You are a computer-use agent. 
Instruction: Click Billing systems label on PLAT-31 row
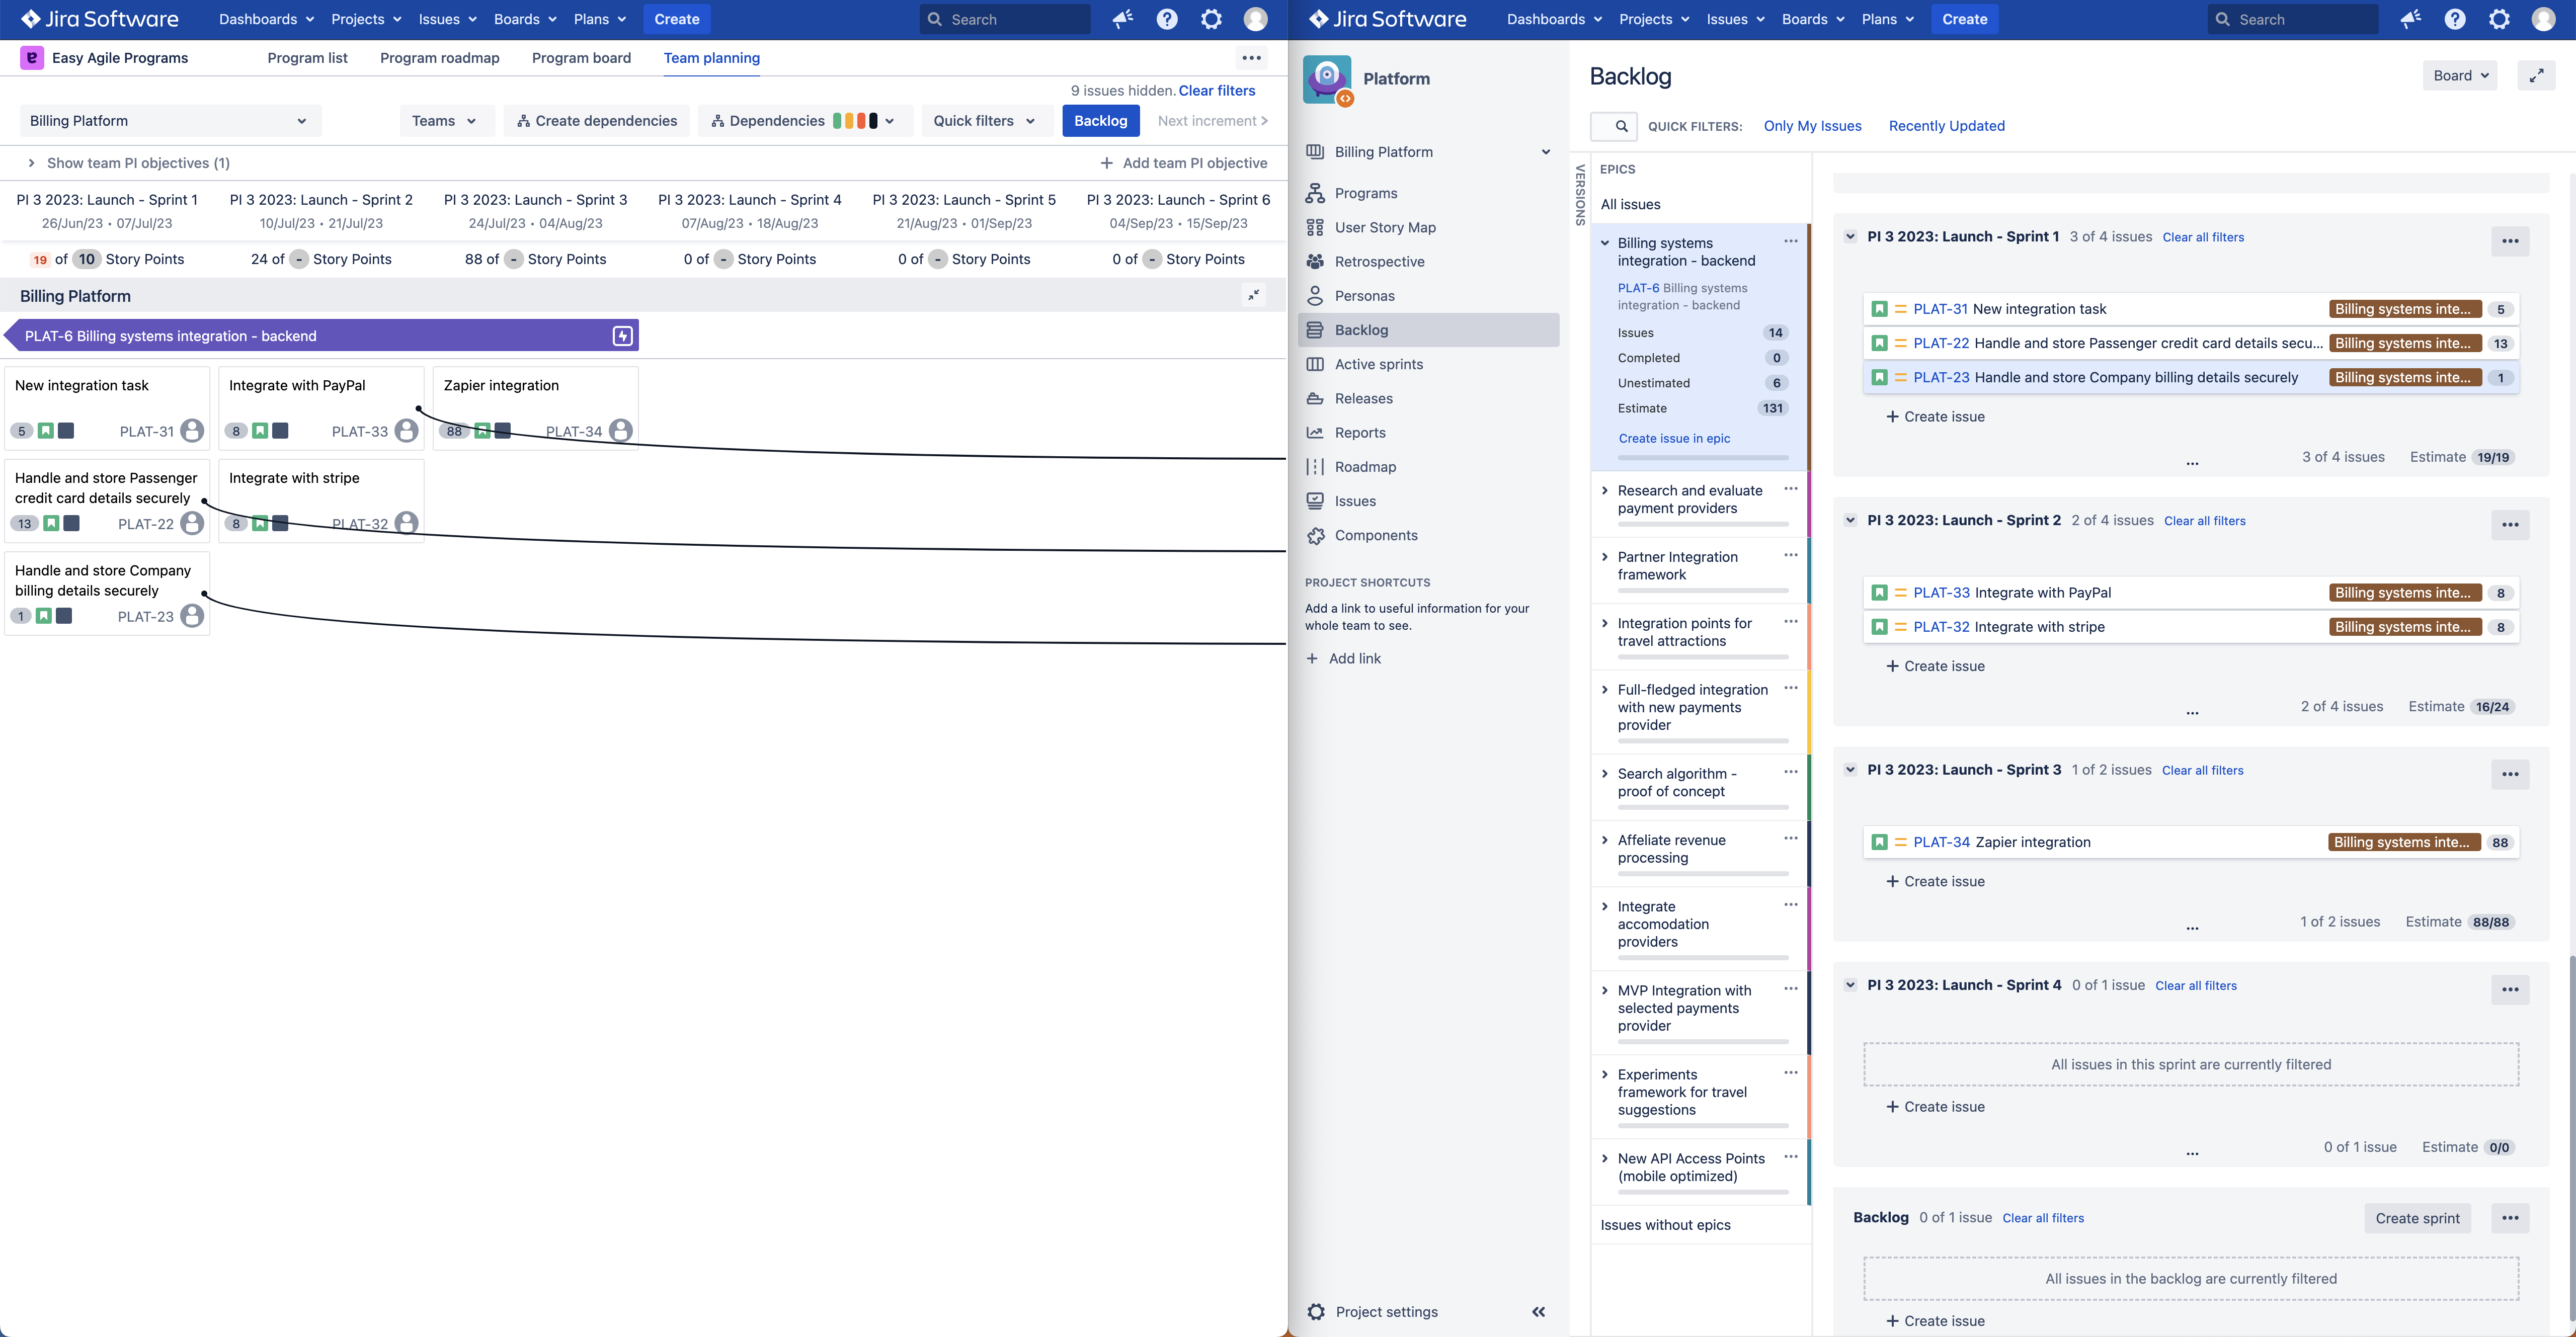click(2405, 309)
